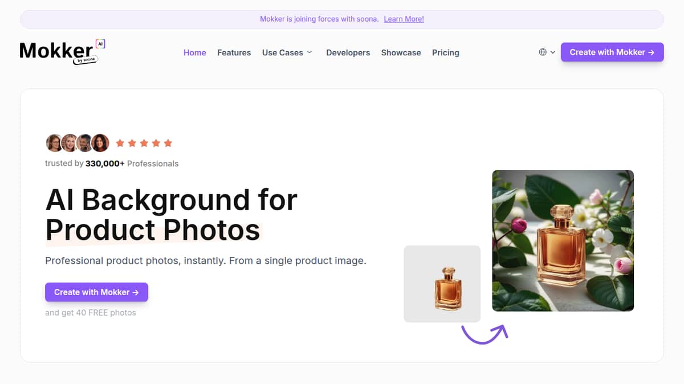
Task: Click the large perfume with flowers photo
Action: coord(563,240)
